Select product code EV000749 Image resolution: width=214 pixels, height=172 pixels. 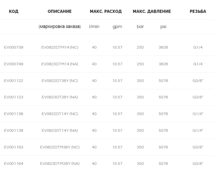click(14, 64)
